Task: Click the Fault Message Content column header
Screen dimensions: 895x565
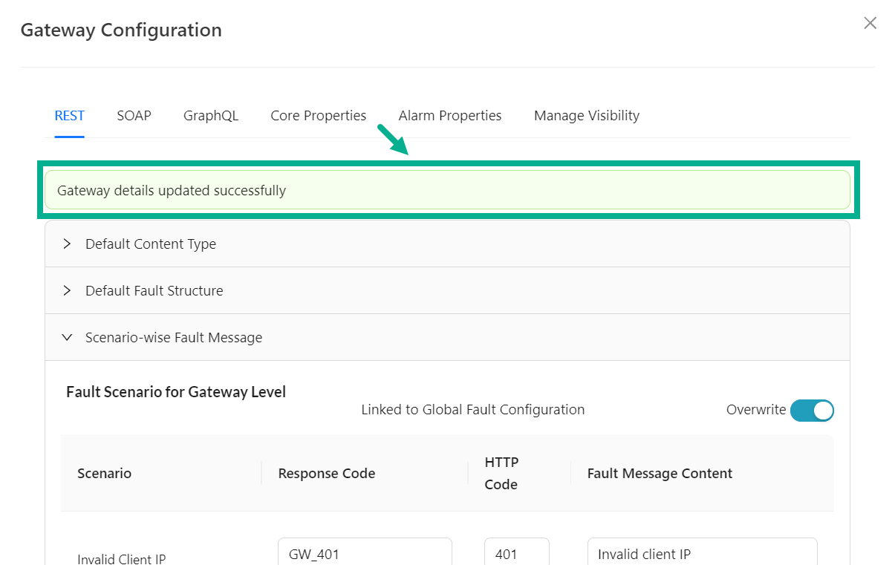Action: click(x=660, y=474)
